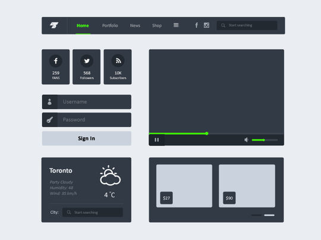Open the Shop menu item
321x240 pixels.
point(157,25)
